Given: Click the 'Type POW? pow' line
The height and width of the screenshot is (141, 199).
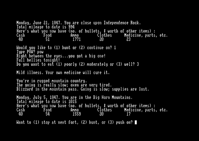Looking at the screenshot, I should coord(30,52).
